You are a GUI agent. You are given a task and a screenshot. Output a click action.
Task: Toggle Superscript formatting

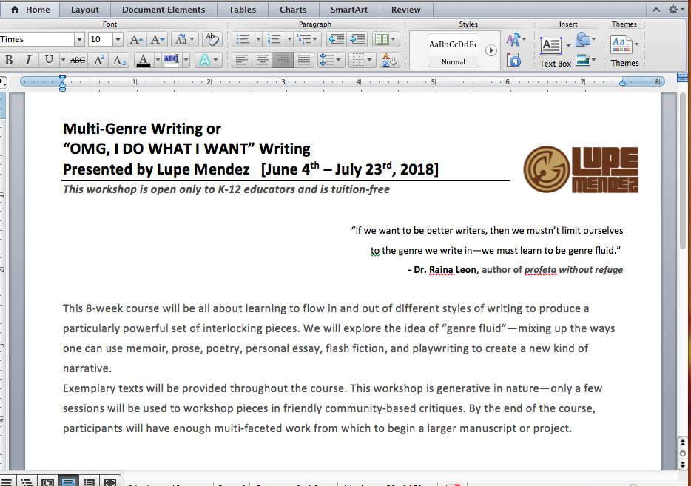tap(98, 60)
